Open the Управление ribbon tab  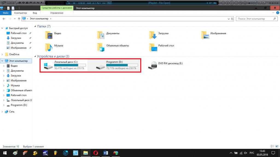pyautogui.click(x=57, y=13)
